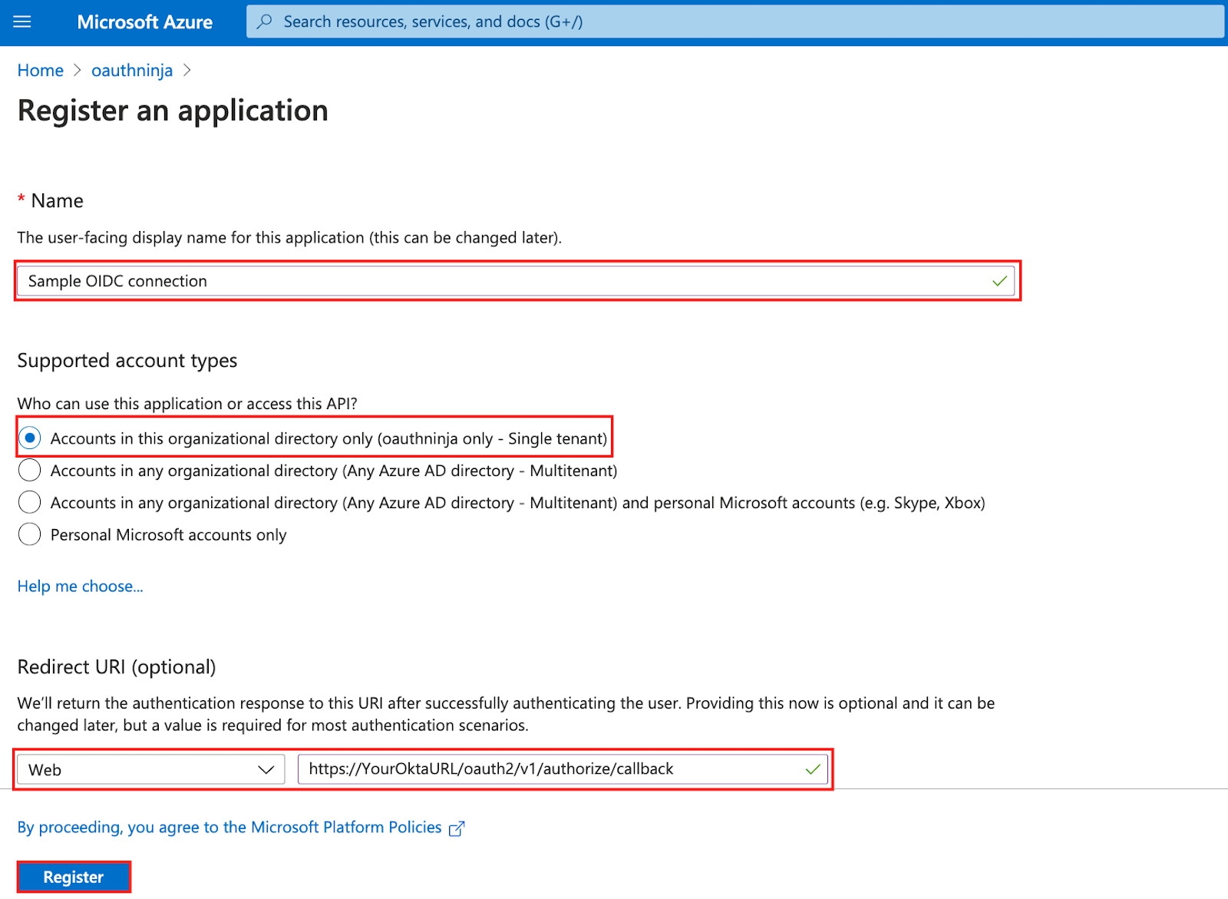Expand the Web platform dropdown
Screen dimensions: 1228x899
click(151, 769)
